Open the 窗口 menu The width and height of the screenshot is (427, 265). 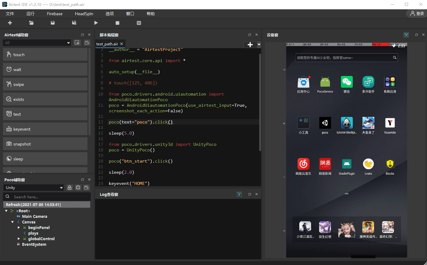click(130, 14)
